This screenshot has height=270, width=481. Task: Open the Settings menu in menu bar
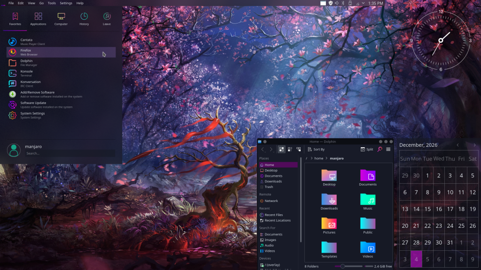tap(66, 2)
